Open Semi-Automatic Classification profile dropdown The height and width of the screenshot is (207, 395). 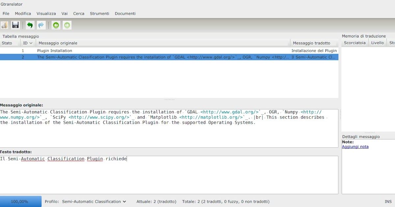[94, 201]
